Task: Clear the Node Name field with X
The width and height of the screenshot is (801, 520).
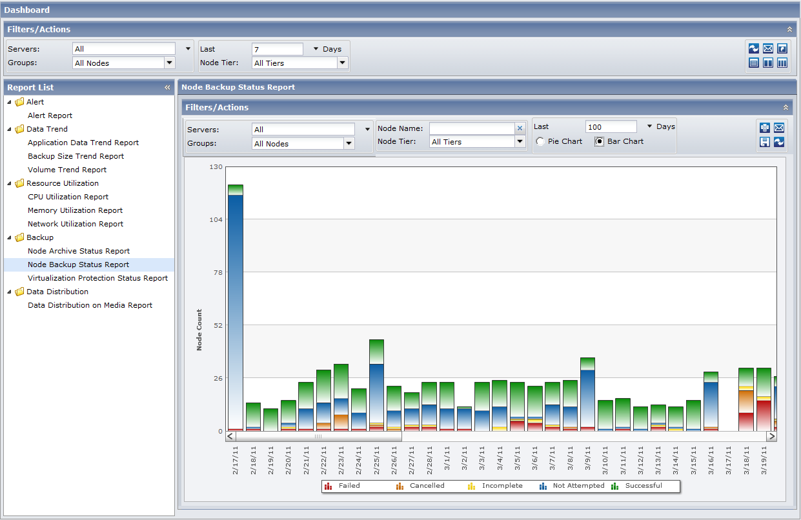Action: pos(520,128)
